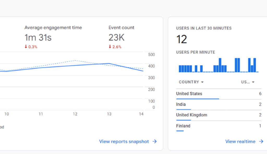Screen dimensions: 267x154
Task: Click the 12 users in last 30 minutes count
Action: [x=181, y=39]
